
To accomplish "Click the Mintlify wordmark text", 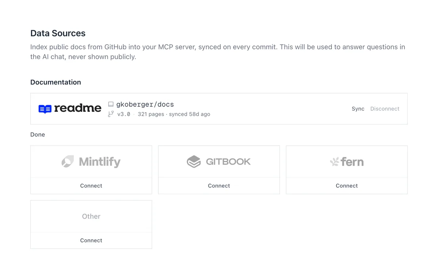I will [x=100, y=162].
